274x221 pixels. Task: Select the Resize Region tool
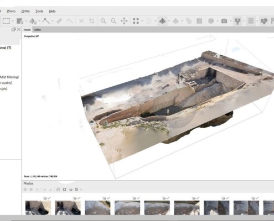[20, 21]
